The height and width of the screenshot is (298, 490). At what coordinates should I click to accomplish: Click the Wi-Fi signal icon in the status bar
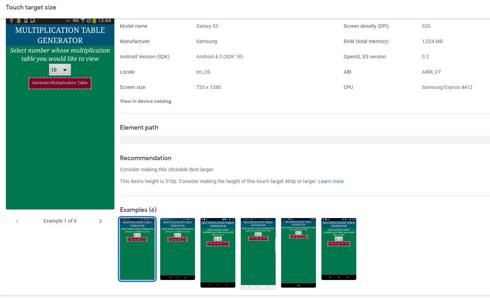83,20
